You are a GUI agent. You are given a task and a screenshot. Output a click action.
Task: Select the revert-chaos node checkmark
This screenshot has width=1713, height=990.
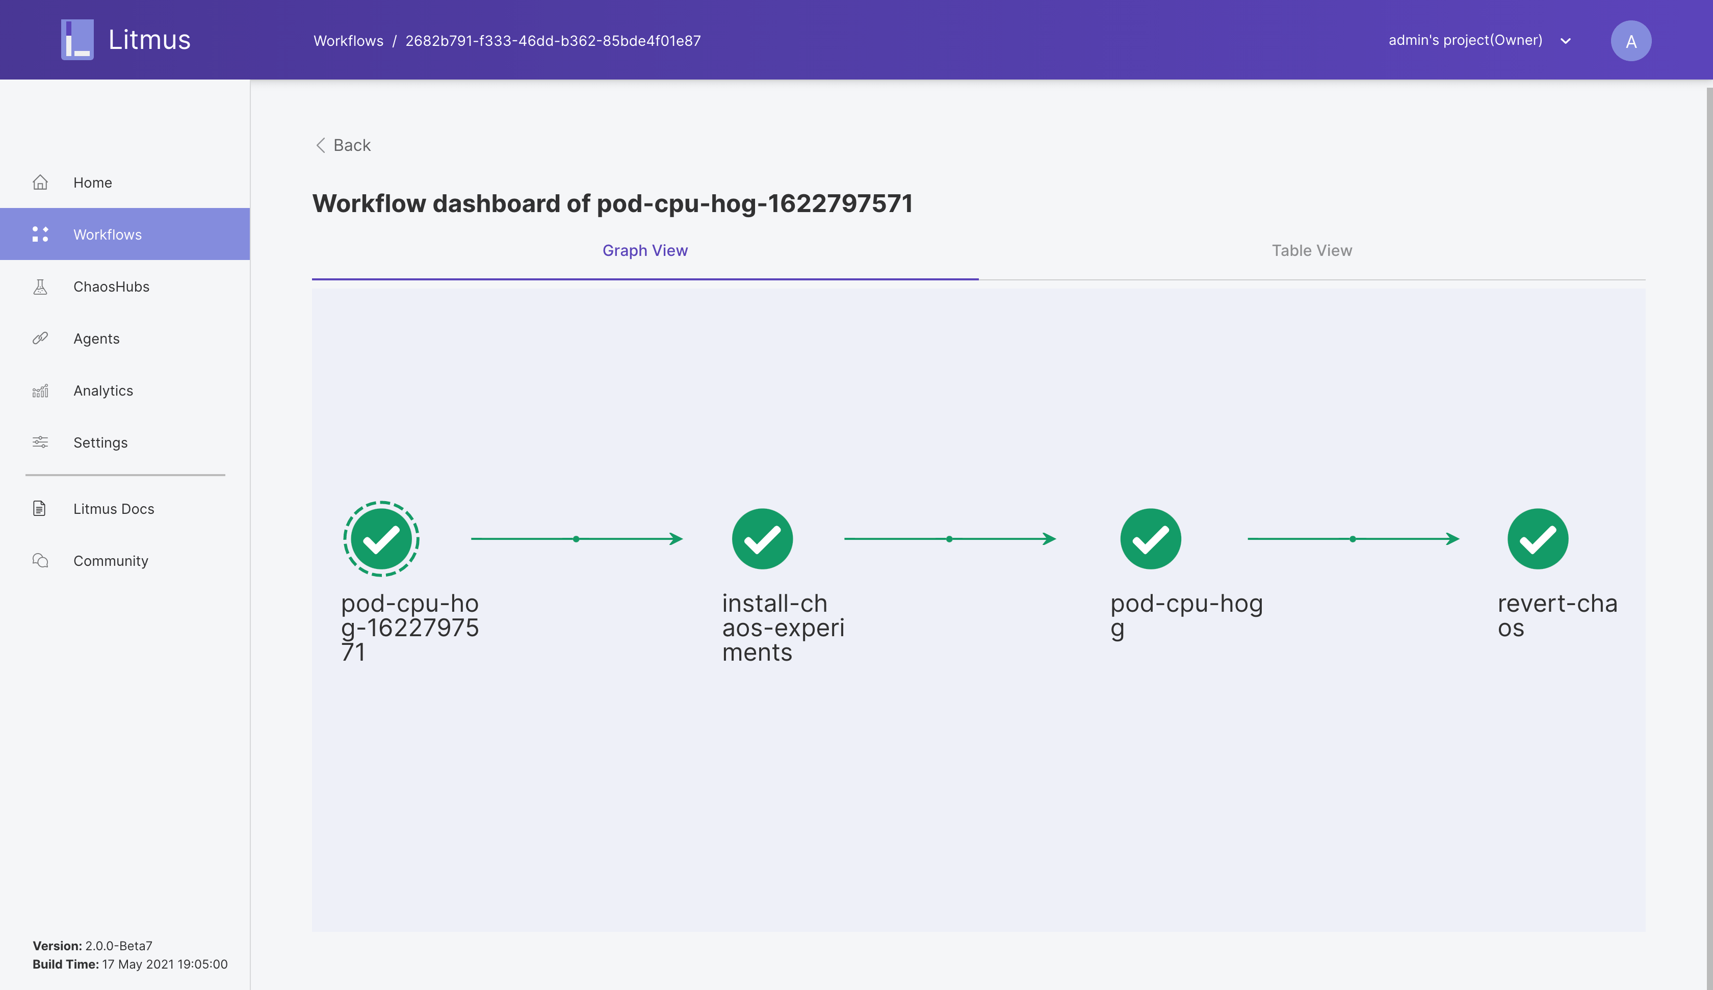[1538, 538]
